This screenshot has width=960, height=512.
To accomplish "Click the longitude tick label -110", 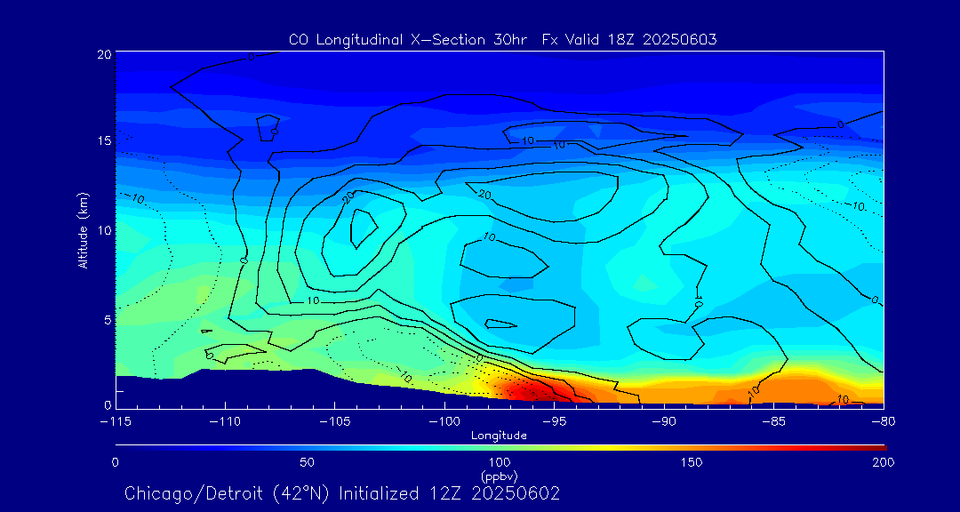I will (225, 421).
